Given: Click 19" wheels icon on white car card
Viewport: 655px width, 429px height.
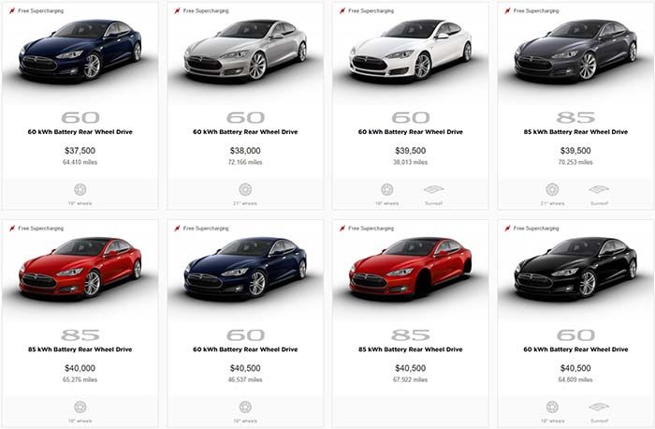Looking at the screenshot, I should point(387,189).
